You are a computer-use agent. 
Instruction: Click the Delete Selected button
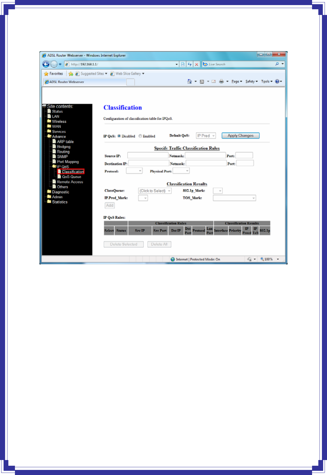click(124, 244)
